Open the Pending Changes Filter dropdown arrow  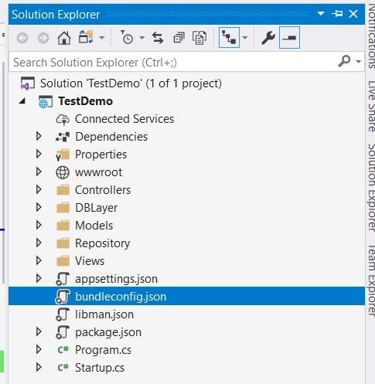[141, 38]
